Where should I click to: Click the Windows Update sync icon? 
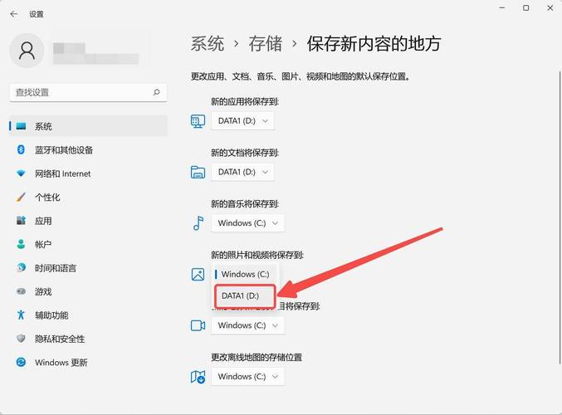click(x=21, y=363)
